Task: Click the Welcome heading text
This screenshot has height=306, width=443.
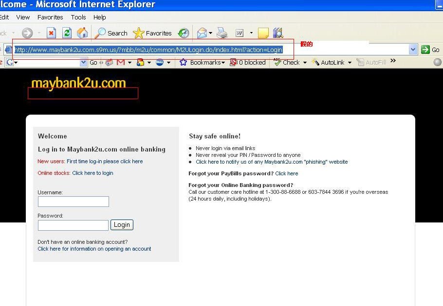Action: click(53, 136)
